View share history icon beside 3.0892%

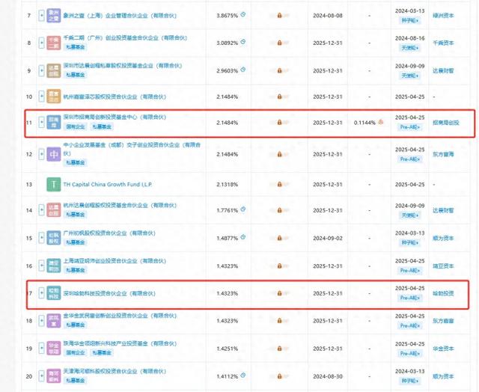click(242, 42)
